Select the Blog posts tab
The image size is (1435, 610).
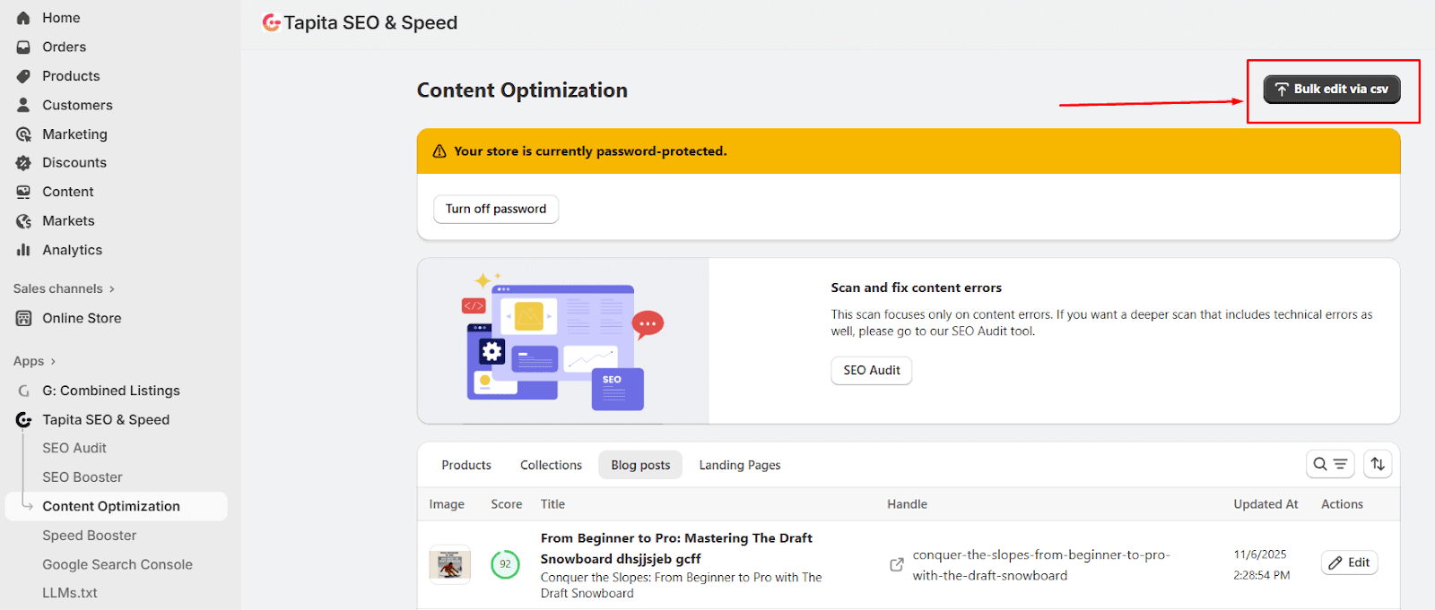(640, 465)
